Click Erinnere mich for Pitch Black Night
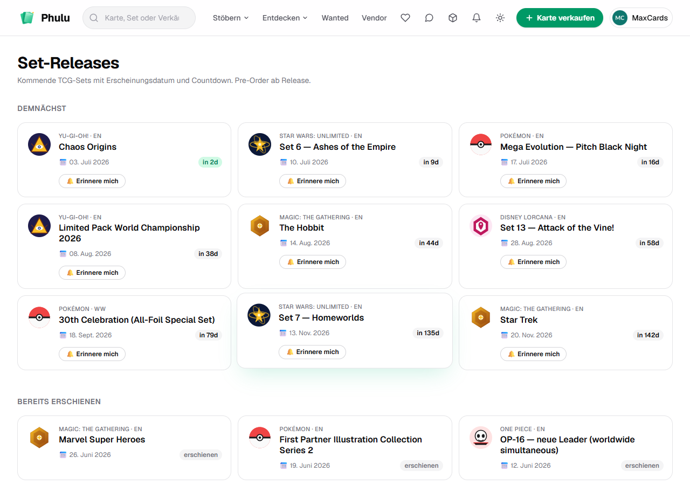 click(x=533, y=181)
